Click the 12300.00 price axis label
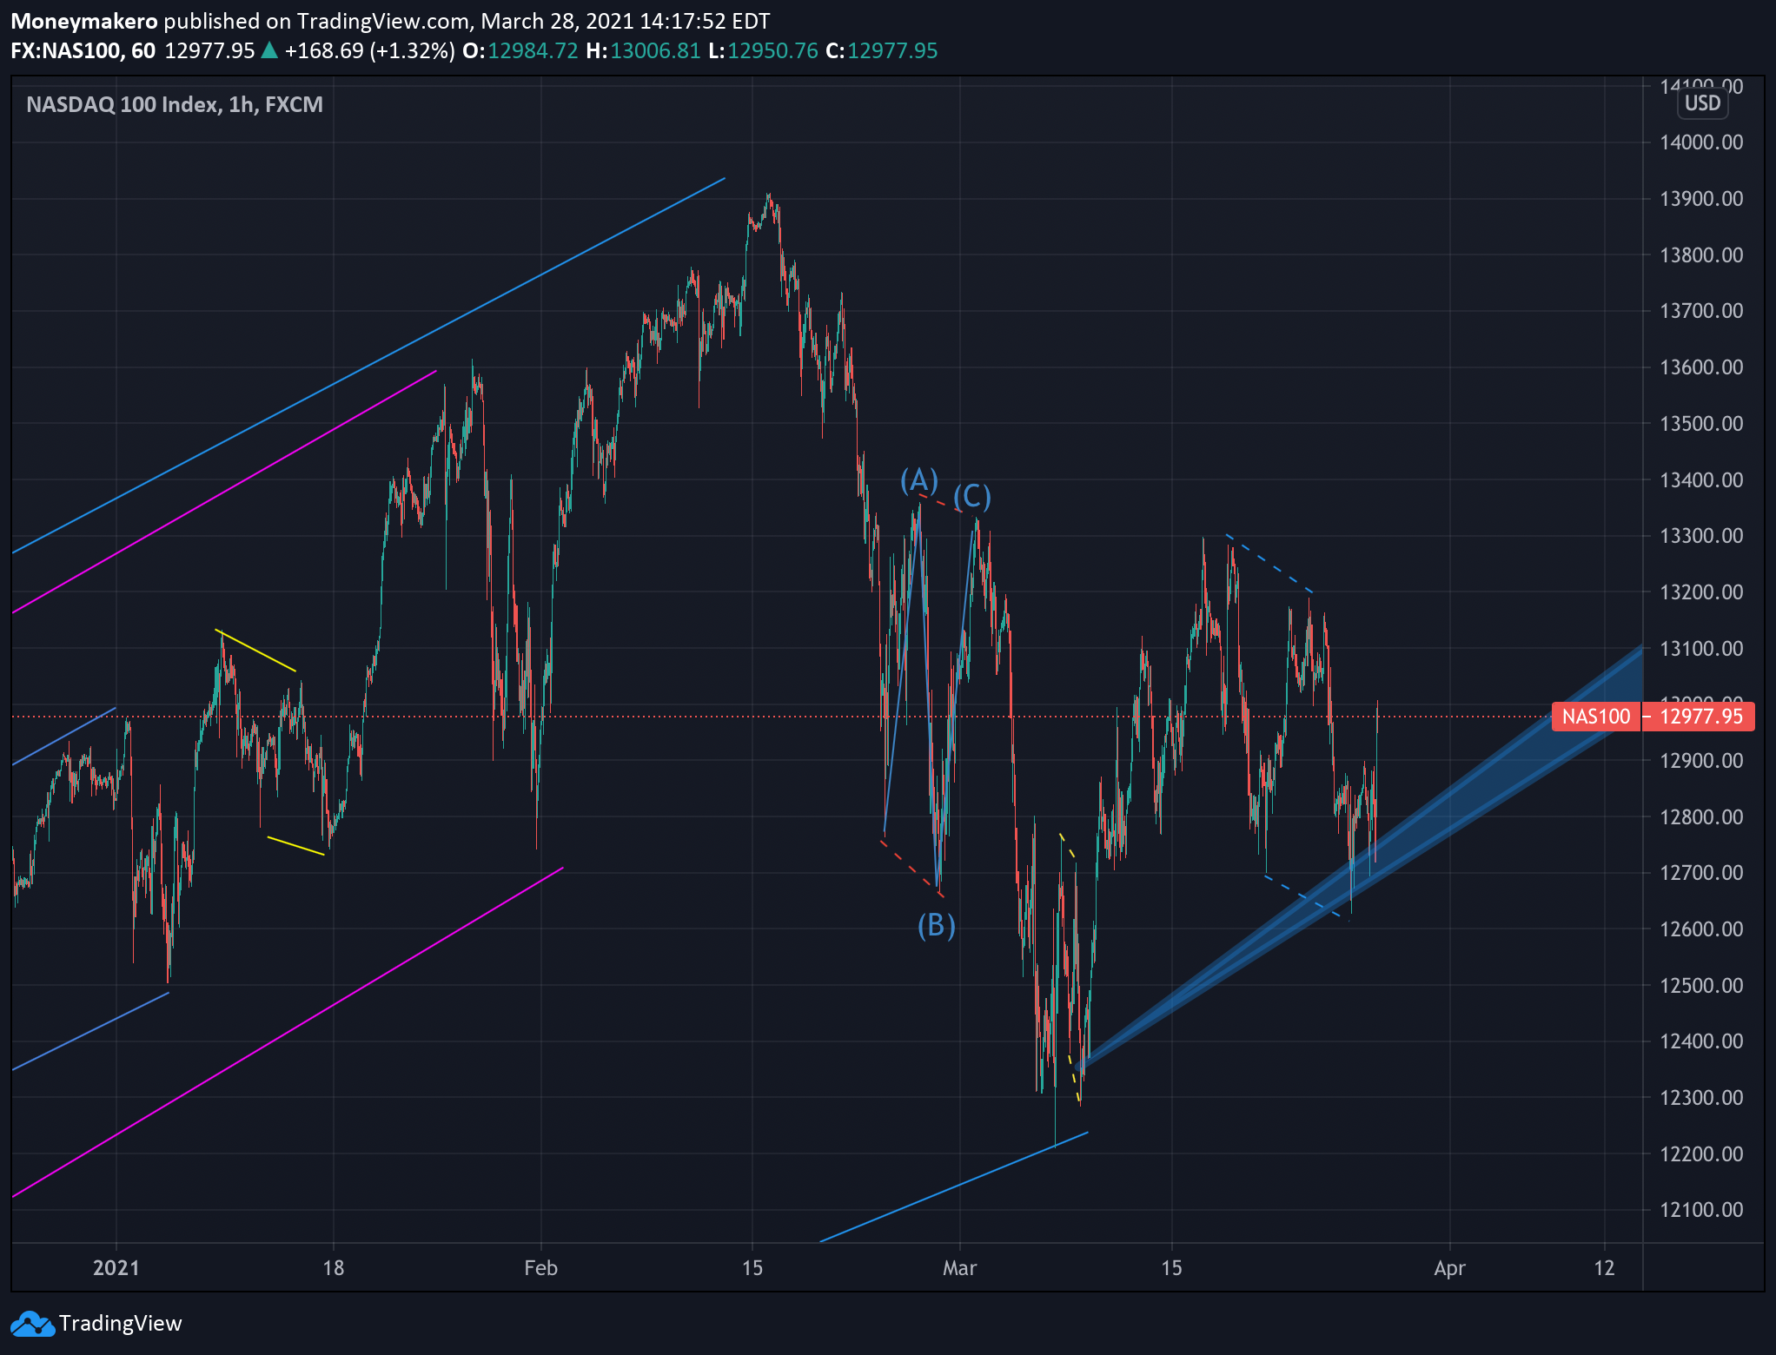Image resolution: width=1776 pixels, height=1355 pixels. [x=1701, y=1098]
